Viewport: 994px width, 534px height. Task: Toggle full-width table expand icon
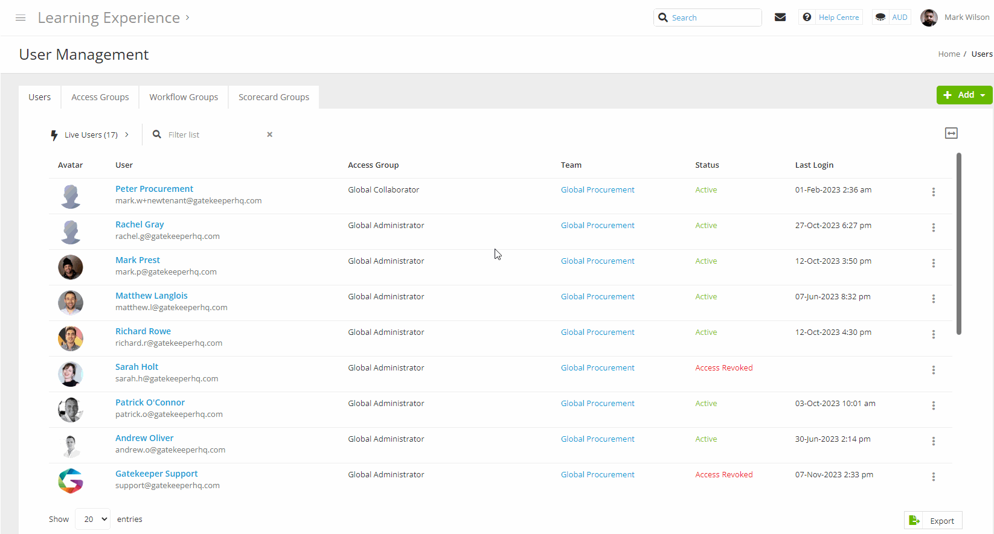(x=951, y=133)
